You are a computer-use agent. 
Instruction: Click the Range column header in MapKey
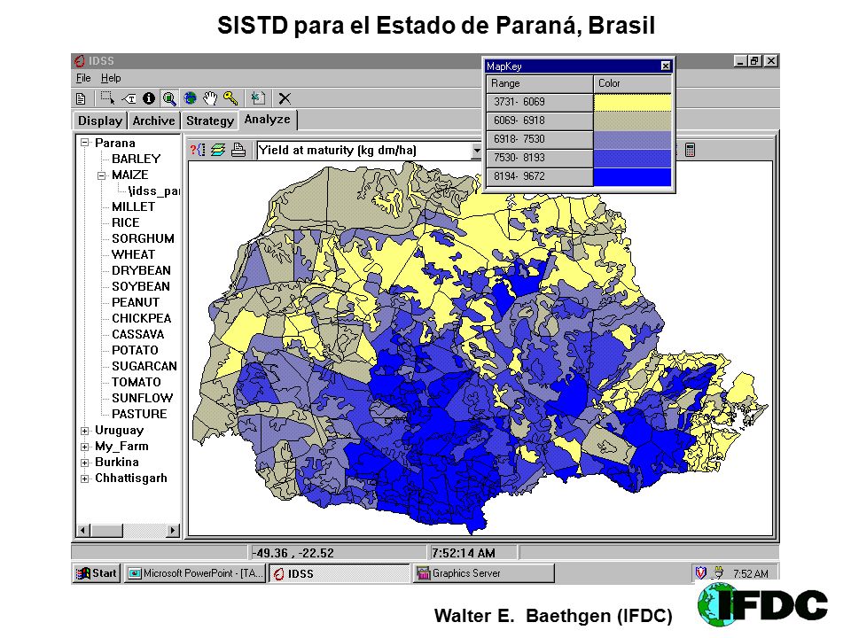point(540,83)
